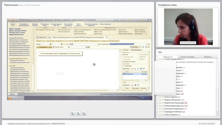Open Регистры учета и отчеты sidebar link
222x125 pixels.
pyautogui.click(x=17, y=33)
